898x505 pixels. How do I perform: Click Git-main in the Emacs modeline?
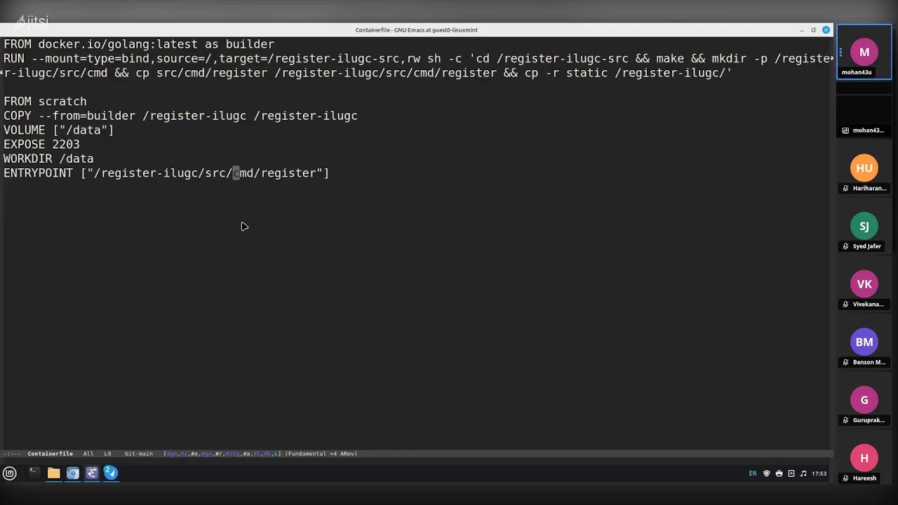tap(138, 454)
